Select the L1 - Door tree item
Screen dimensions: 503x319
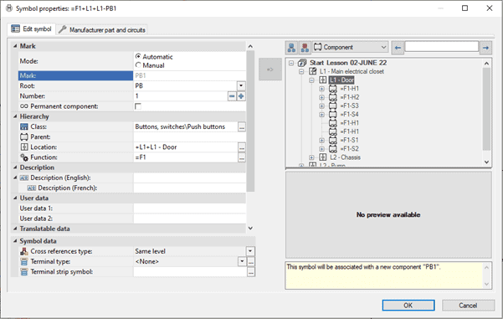click(341, 80)
